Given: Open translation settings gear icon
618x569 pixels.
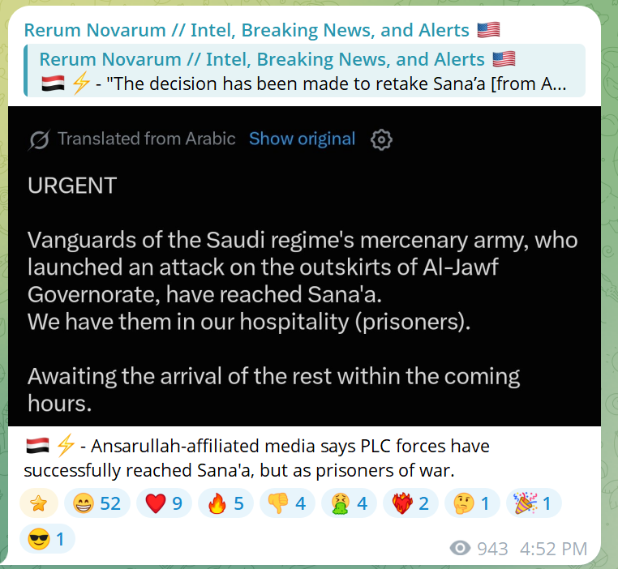Looking at the screenshot, I should pyautogui.click(x=381, y=139).
